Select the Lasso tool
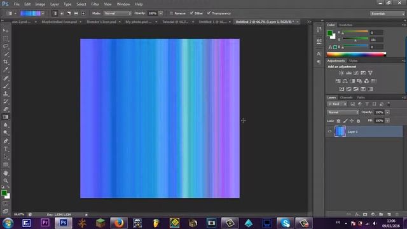The width and height of the screenshot is (407, 229). pyautogui.click(x=6, y=46)
